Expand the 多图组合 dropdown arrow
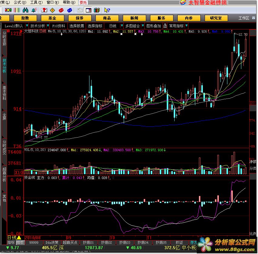The height and width of the screenshot is (254, 258). (x=143, y=26)
